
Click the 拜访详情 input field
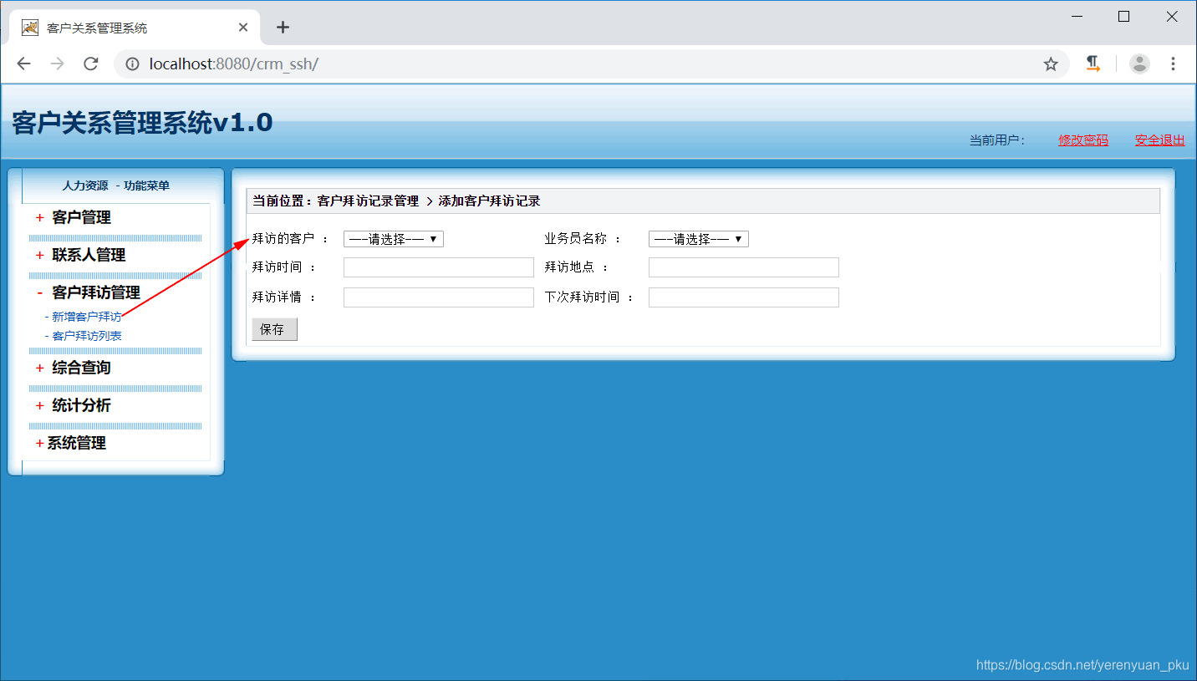(439, 297)
